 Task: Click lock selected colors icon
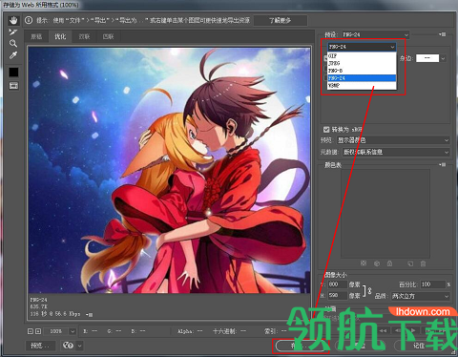389,263
